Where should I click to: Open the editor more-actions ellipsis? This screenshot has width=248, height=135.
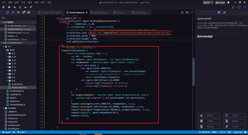coord(192,12)
